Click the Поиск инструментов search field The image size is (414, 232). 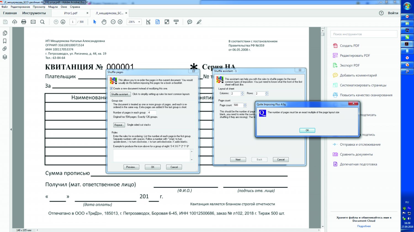(x=364, y=34)
